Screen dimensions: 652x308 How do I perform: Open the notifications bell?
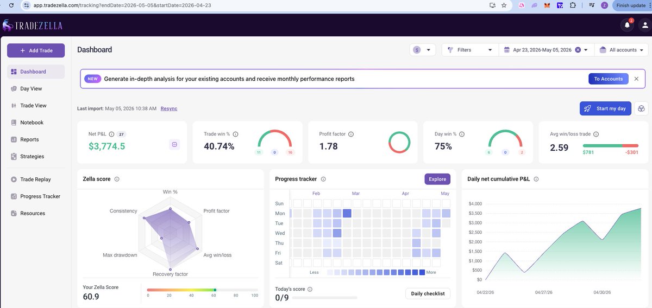(x=628, y=25)
